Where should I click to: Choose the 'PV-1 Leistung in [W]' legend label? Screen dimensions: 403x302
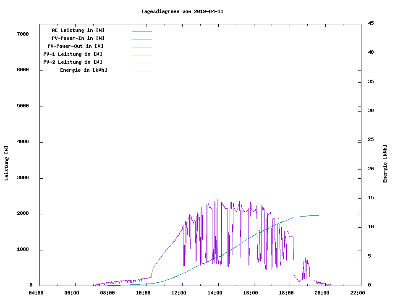tap(73, 54)
